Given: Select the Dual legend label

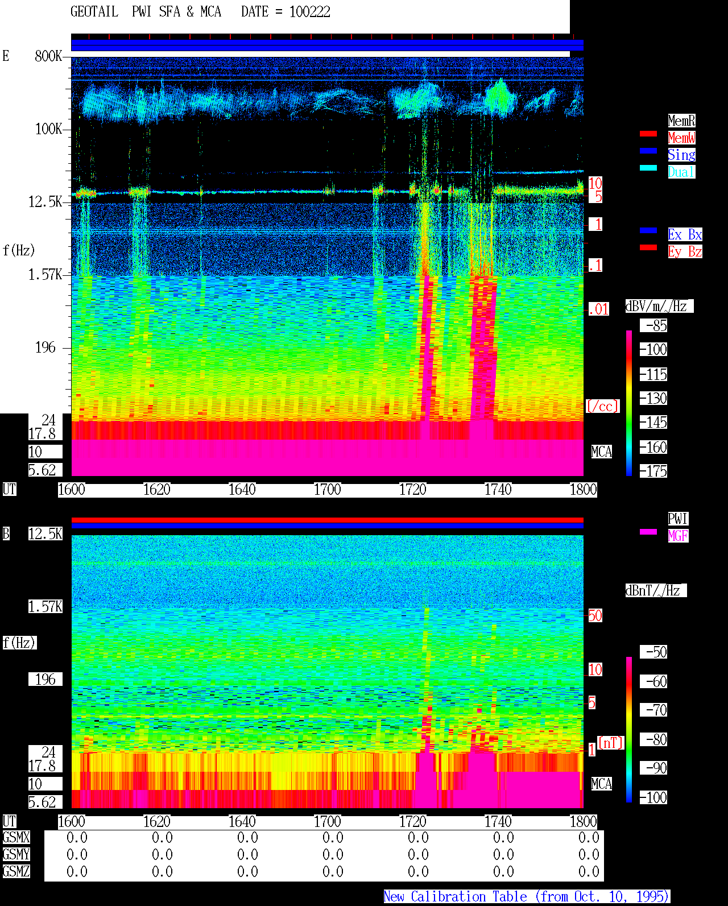Looking at the screenshot, I should click(681, 172).
